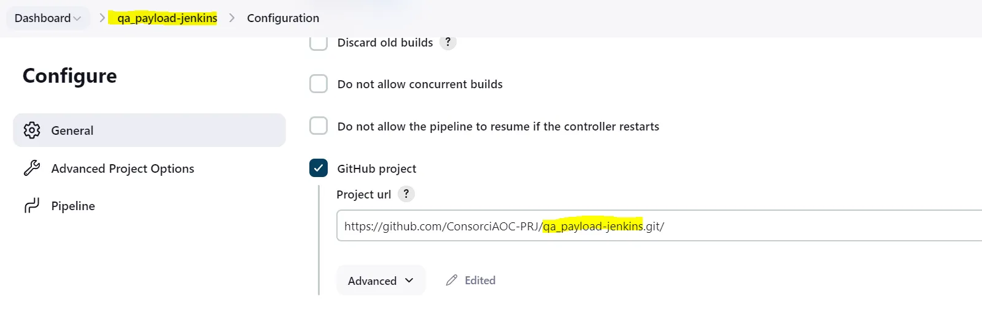This screenshot has width=982, height=321.
Task: Click the Advanced Project Options wrench icon
Action: click(x=32, y=168)
